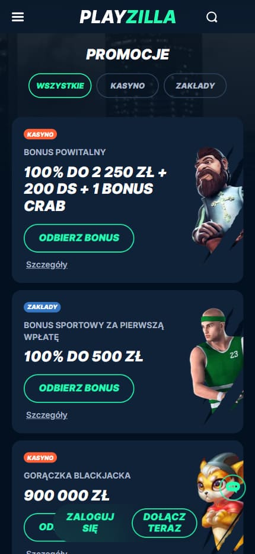
Task: Click the PlayZilla logo
Action: pyautogui.click(x=128, y=17)
